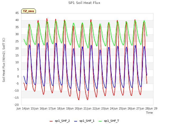Click the -15 y-axis tick value
The width and height of the screenshot is (169, 126).
click(16, 98)
